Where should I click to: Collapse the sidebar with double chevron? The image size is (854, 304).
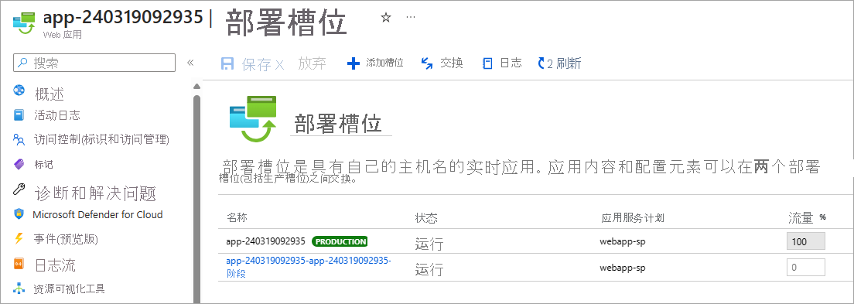coord(190,63)
